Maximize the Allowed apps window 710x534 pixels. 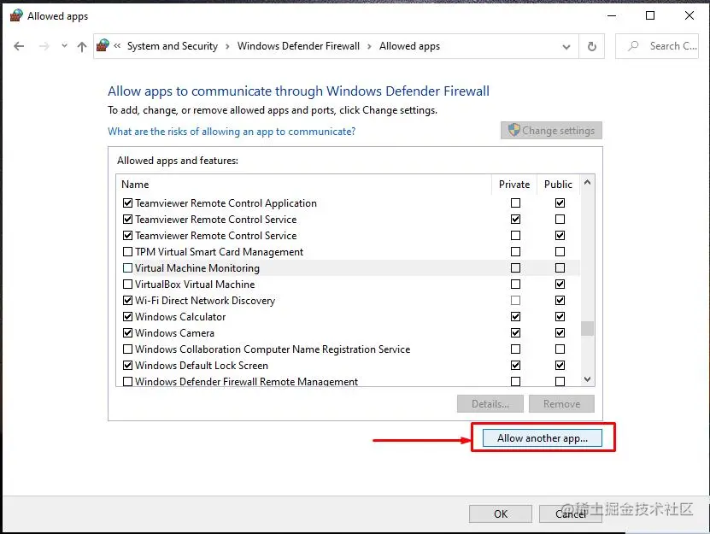[x=650, y=15]
